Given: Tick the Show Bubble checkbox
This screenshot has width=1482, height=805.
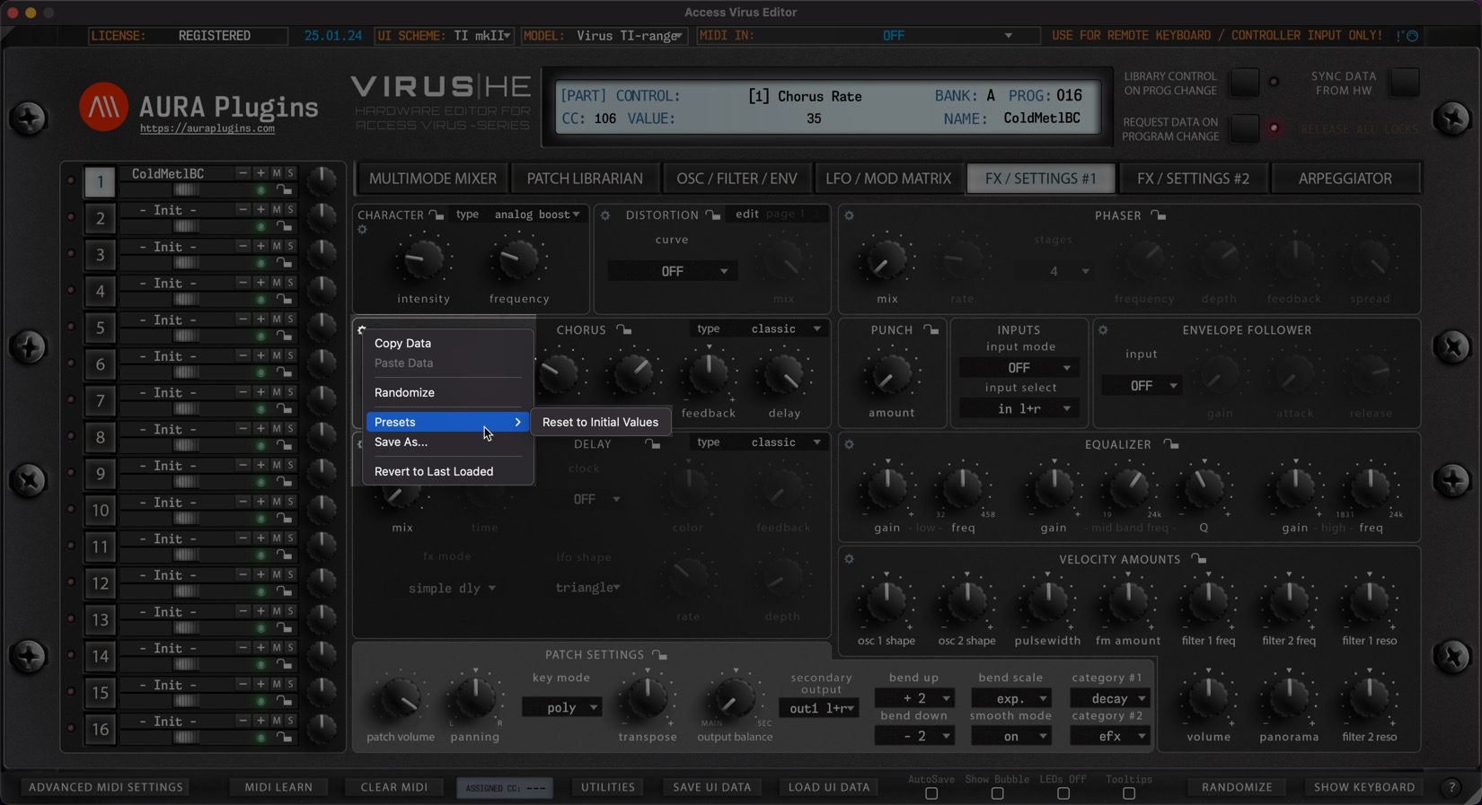Looking at the screenshot, I should [997, 793].
